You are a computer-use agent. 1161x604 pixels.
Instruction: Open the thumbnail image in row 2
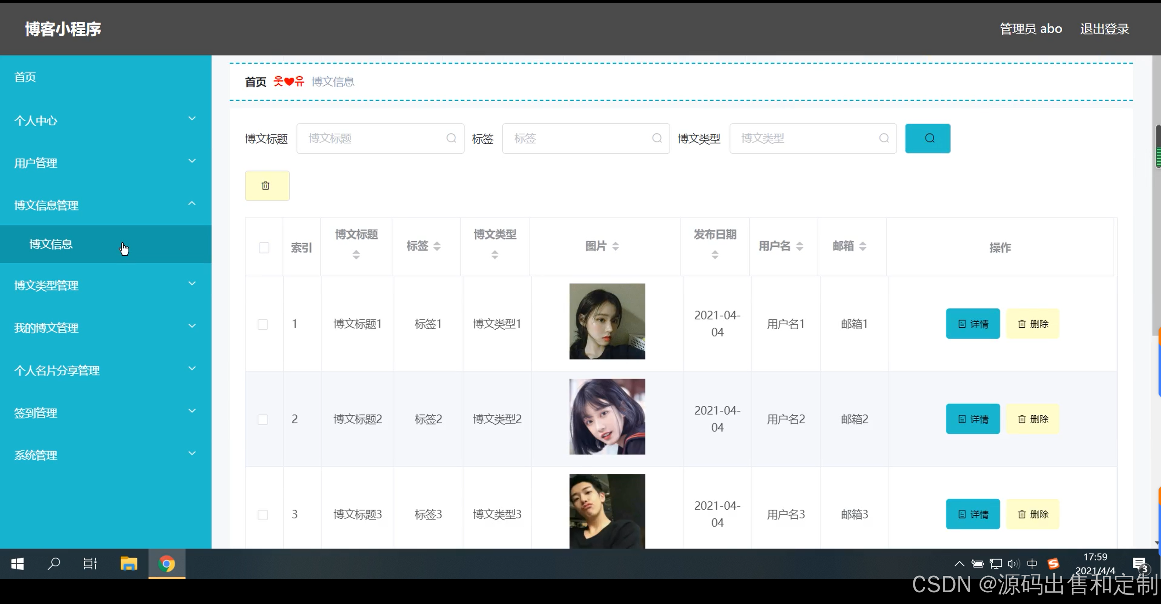click(607, 417)
